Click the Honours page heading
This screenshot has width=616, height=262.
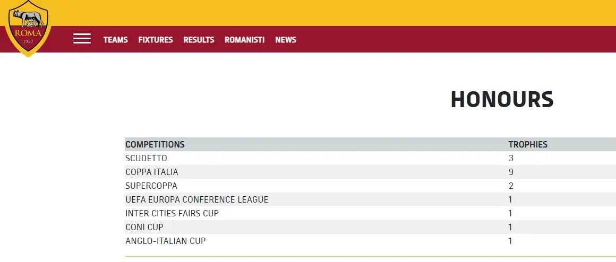(502, 100)
